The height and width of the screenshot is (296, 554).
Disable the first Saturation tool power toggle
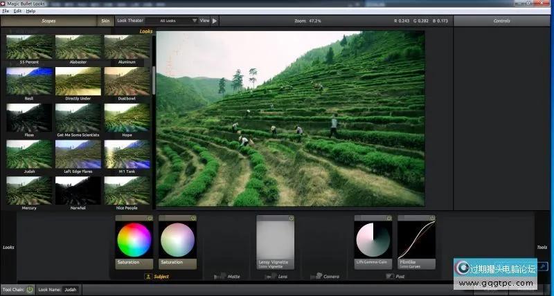point(150,218)
